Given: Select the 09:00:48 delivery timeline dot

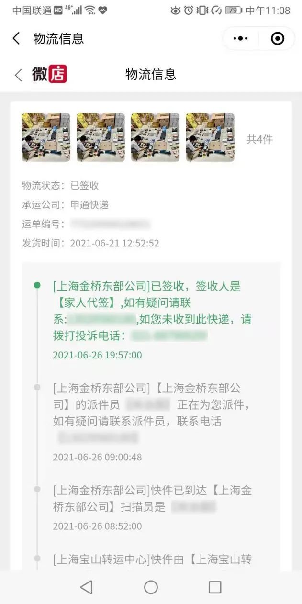Looking at the screenshot, I should point(37,387).
